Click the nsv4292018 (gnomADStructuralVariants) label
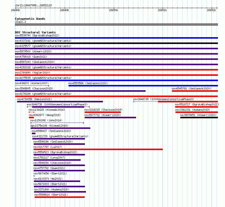The width and height of the screenshot is (225, 207). [x=43, y=67]
